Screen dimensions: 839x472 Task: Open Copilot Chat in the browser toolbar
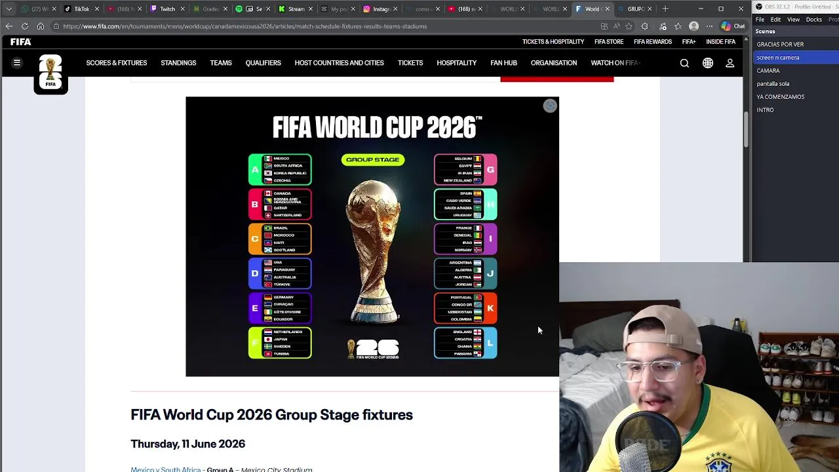[x=733, y=26]
